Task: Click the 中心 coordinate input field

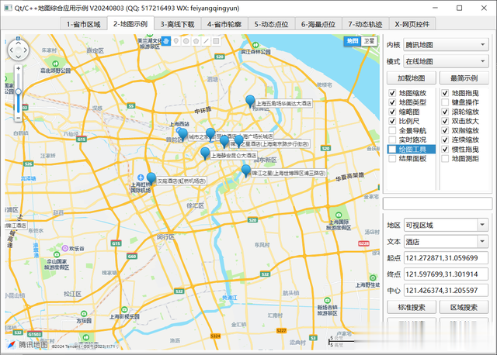Action: pos(446,291)
